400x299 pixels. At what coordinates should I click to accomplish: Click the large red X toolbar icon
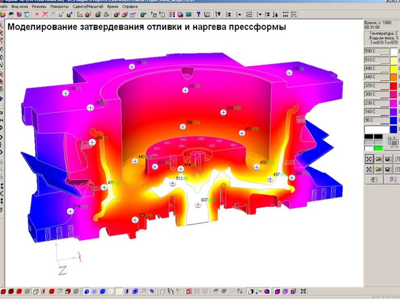pos(45,14)
